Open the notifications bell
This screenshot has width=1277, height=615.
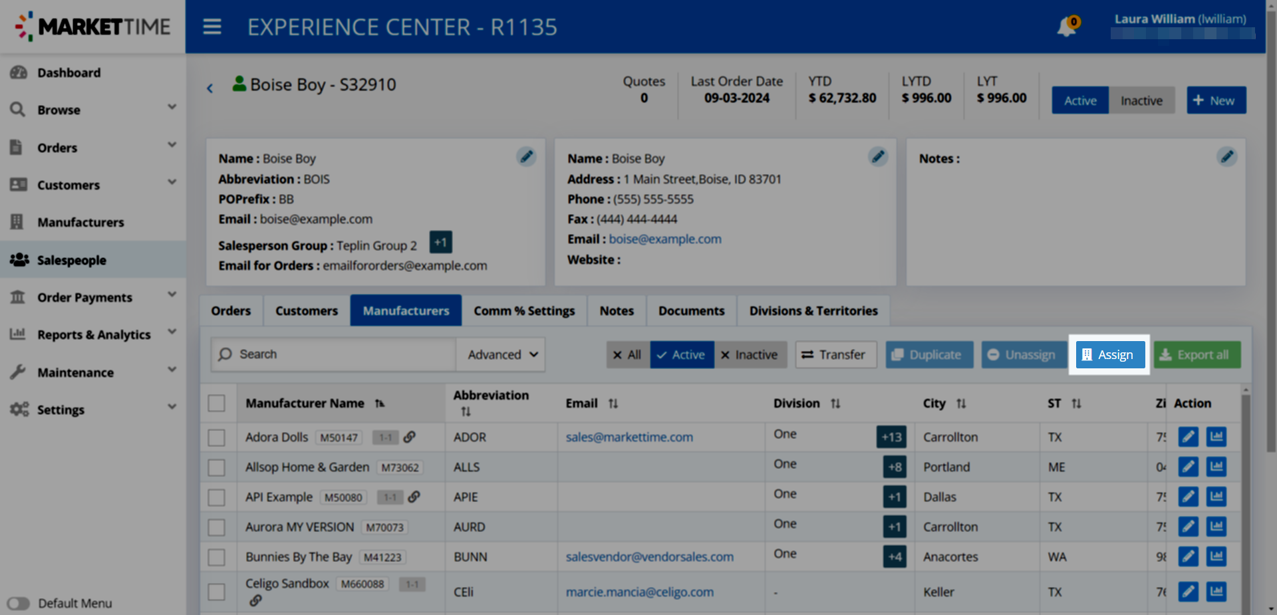[1067, 27]
